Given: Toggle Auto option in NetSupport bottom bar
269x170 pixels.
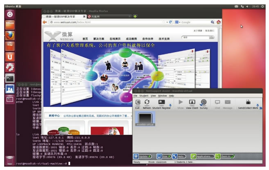Looking at the screenshot, I should (x=179, y=156).
